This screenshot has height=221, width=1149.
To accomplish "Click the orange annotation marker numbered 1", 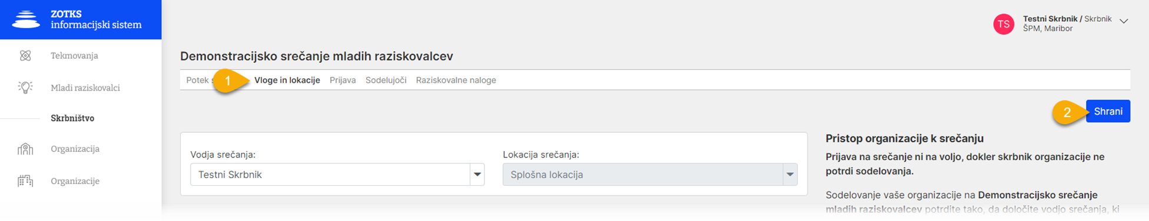I will pyautogui.click(x=228, y=81).
